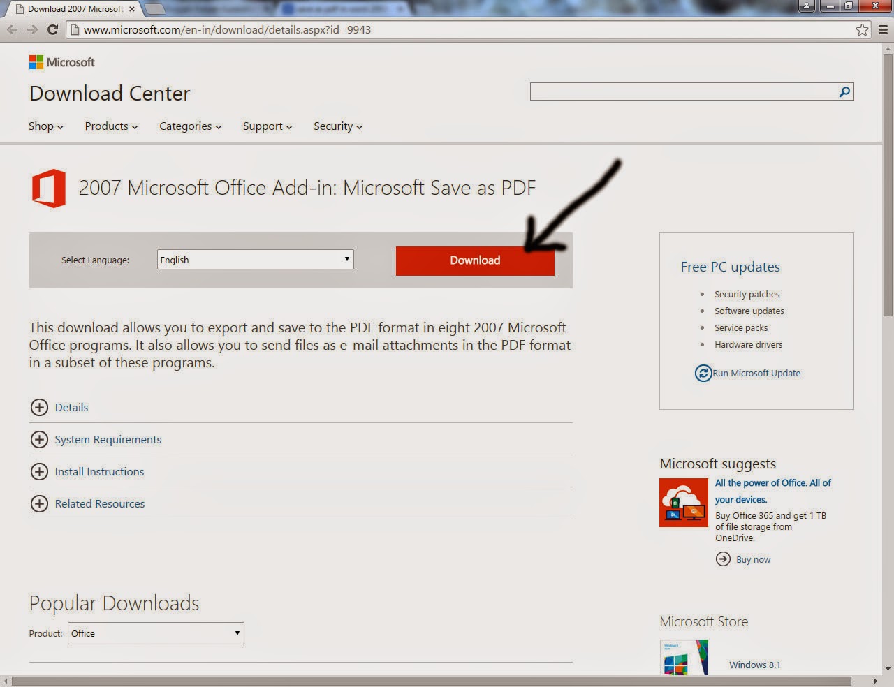
Task: Open the Shop menu
Action: pos(46,126)
